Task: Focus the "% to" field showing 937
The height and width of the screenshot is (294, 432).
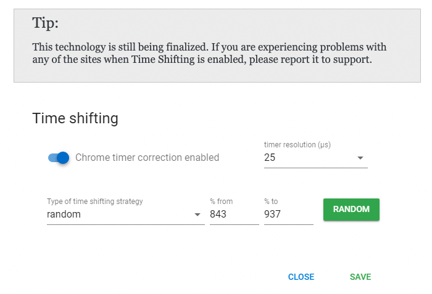Action: point(288,214)
